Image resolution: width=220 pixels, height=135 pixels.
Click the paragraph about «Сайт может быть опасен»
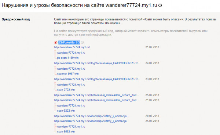pos(135,21)
